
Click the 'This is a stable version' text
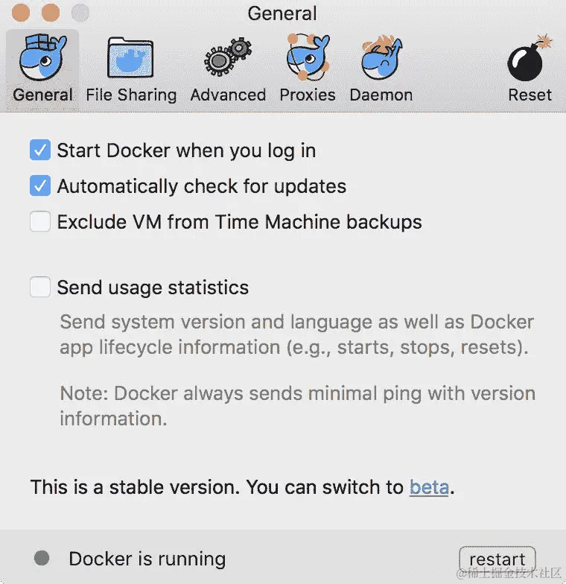(x=135, y=487)
